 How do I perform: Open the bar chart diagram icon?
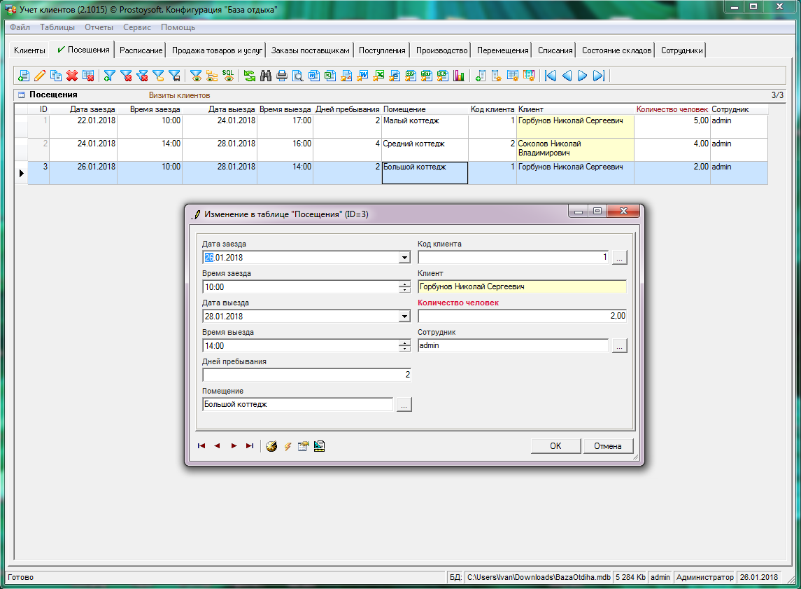459,76
